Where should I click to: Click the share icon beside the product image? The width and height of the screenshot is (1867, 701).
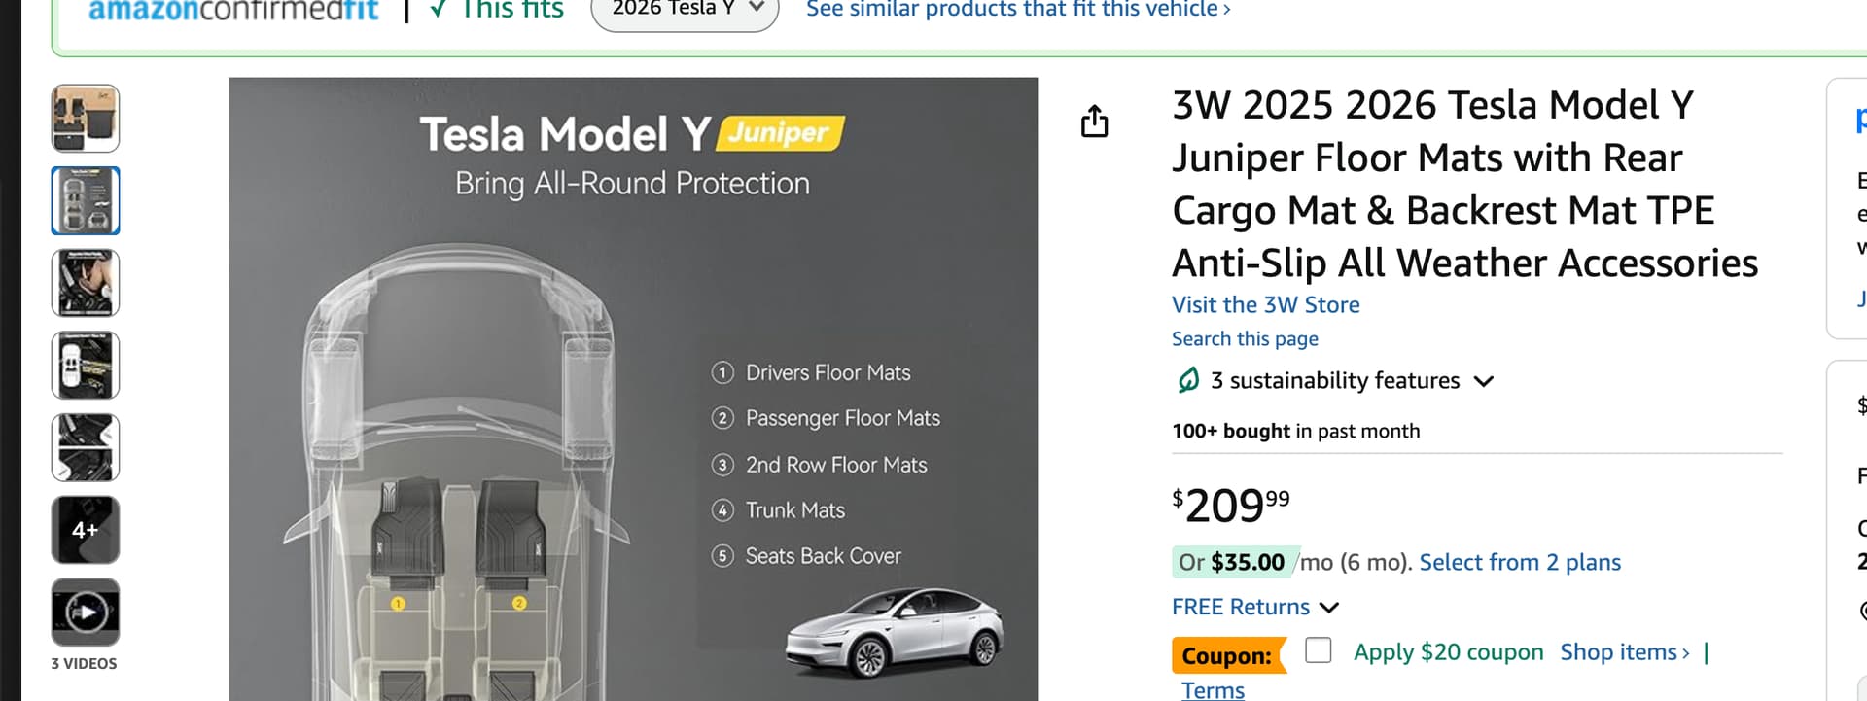pos(1094,122)
